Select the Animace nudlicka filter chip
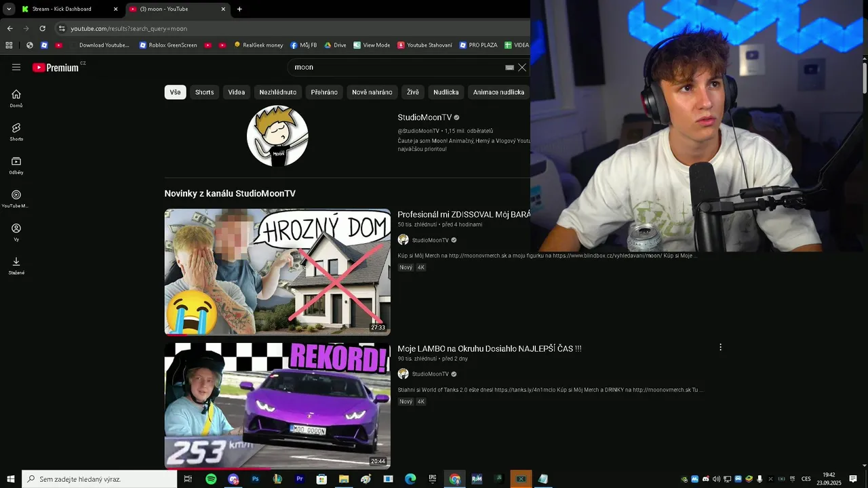 coord(498,92)
